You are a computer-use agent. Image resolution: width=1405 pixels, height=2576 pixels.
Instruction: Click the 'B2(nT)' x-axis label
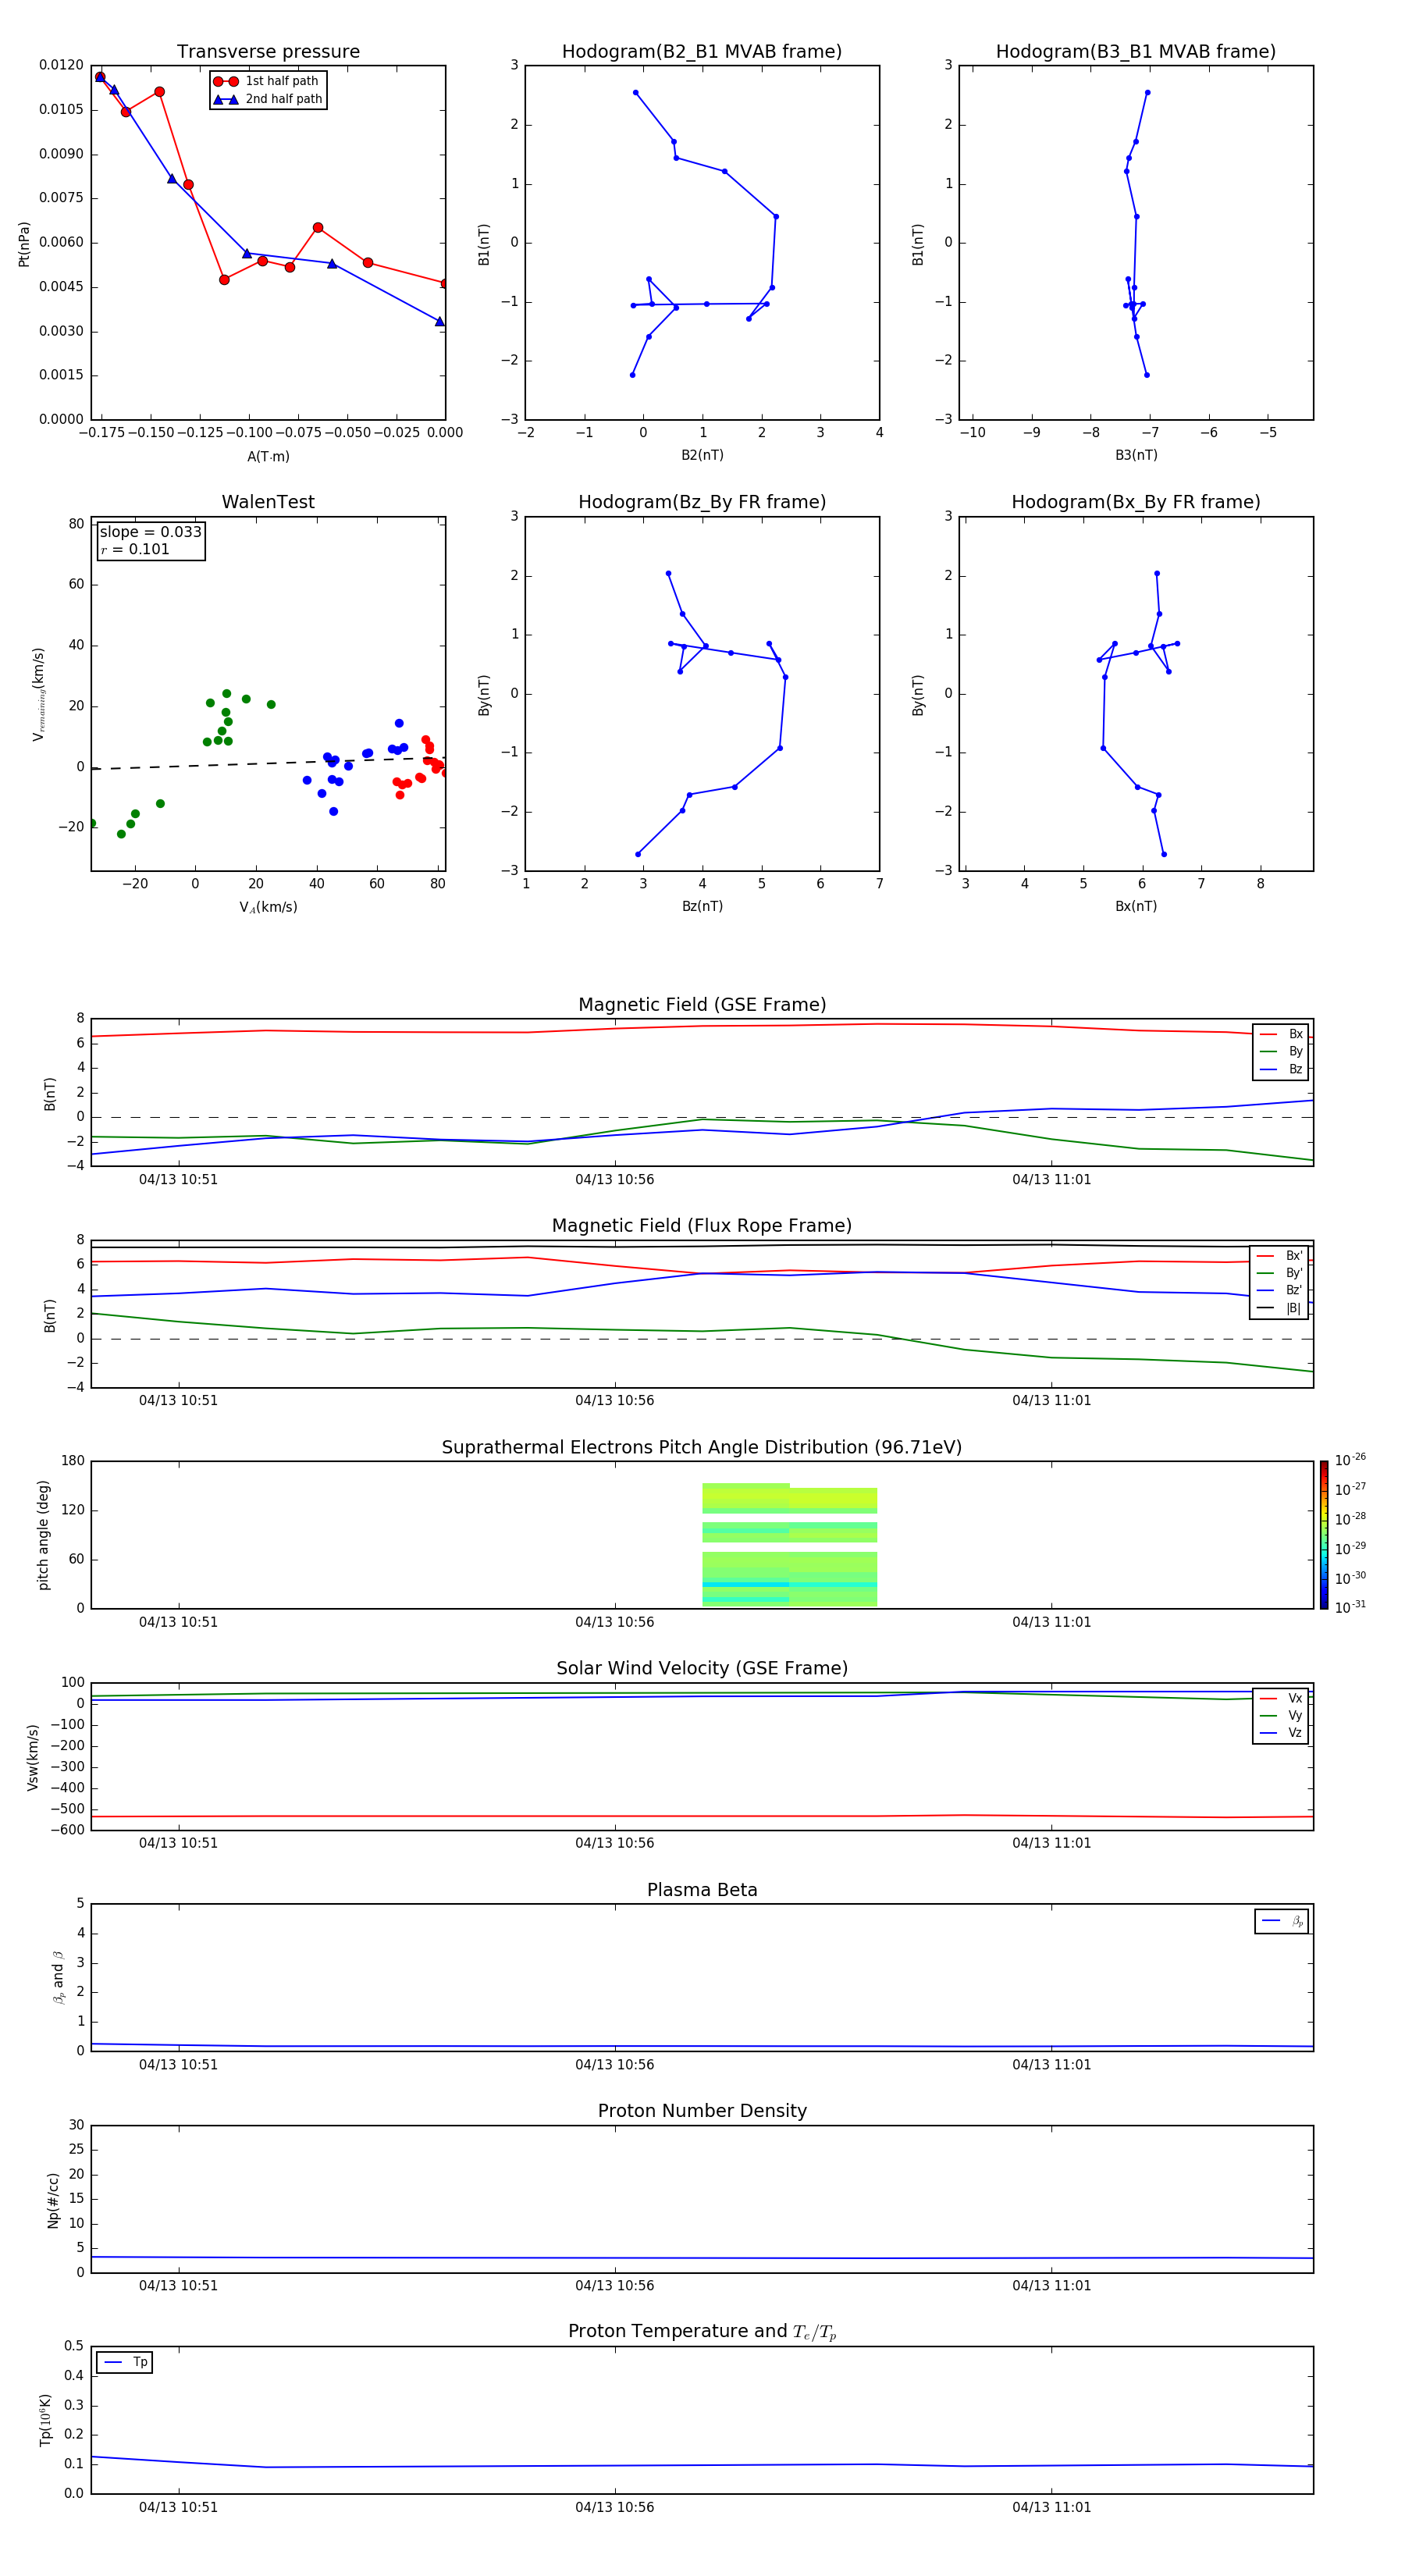tap(702, 455)
